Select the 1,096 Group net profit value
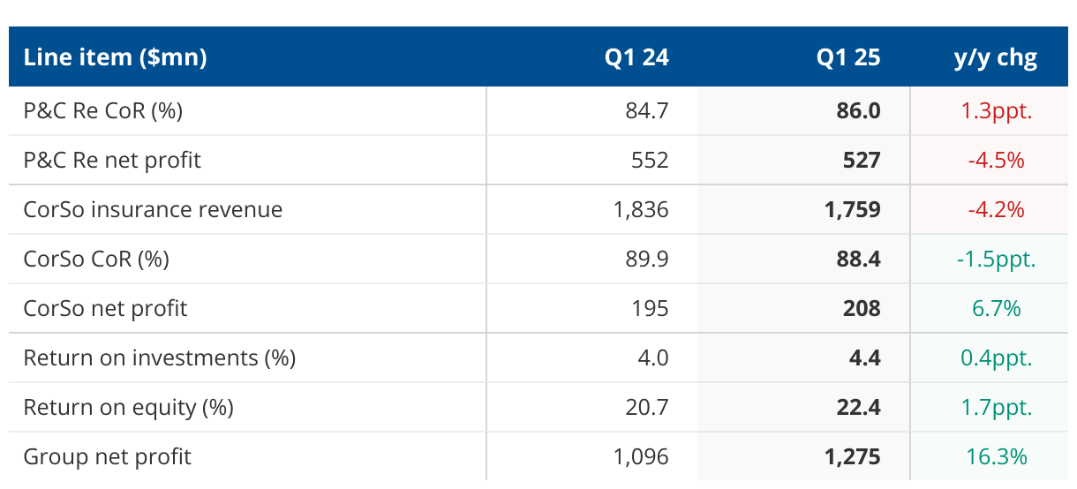1077x489 pixels. coord(641,457)
